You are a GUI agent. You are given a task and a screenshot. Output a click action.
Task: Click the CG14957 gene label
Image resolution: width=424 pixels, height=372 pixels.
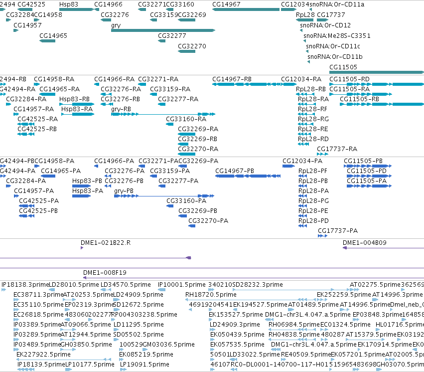coord(27,25)
